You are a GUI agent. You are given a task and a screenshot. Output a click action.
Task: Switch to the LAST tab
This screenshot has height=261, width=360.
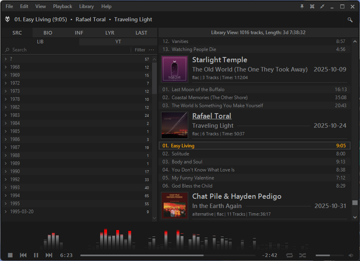click(141, 33)
